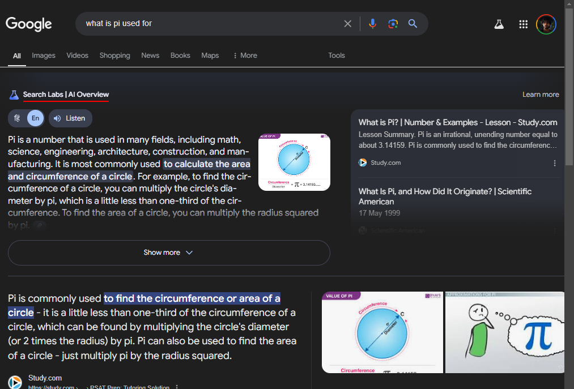The image size is (574, 389).
Task: Open the Search Labs flask icon
Action: pyautogui.click(x=499, y=24)
